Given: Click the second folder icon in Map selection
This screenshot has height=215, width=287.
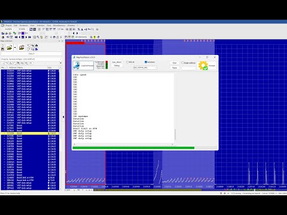Looking at the screenshot, I should pos(22,47).
